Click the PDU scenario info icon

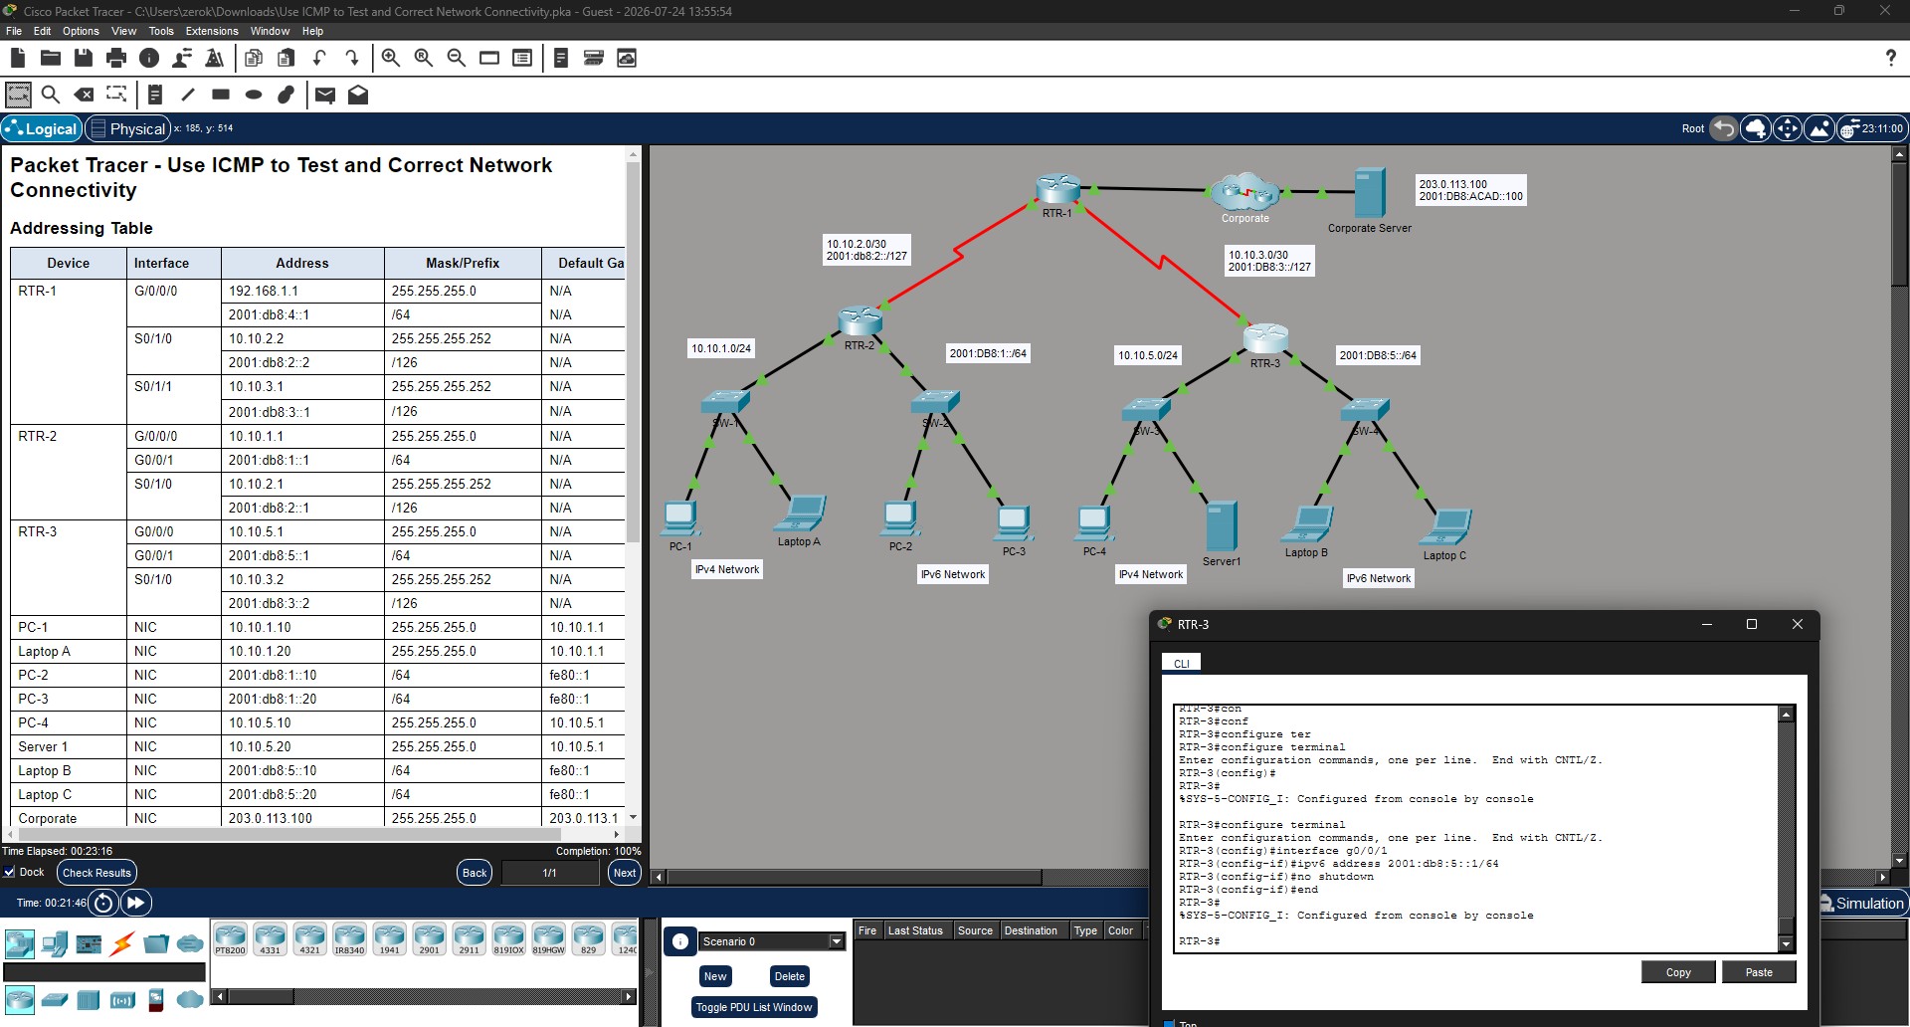[679, 941]
